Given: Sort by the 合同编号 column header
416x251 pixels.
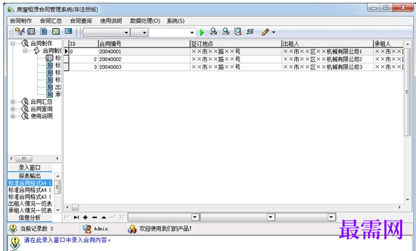Looking at the screenshot, I should click(144, 44).
